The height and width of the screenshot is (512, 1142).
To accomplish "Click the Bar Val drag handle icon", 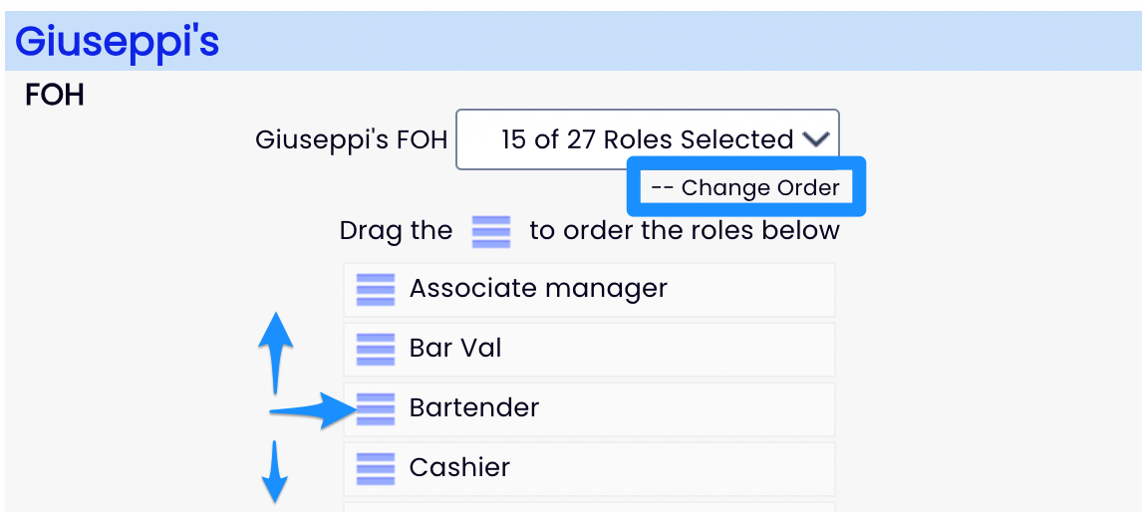I will point(376,350).
